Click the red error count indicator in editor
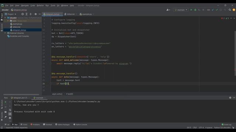Viewport: 236px width, 132px height. [x=223, y=18]
